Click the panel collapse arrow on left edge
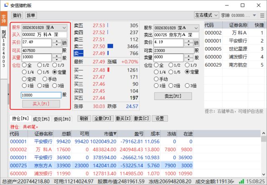Screen dimensions: 267x185 click(8, 94)
